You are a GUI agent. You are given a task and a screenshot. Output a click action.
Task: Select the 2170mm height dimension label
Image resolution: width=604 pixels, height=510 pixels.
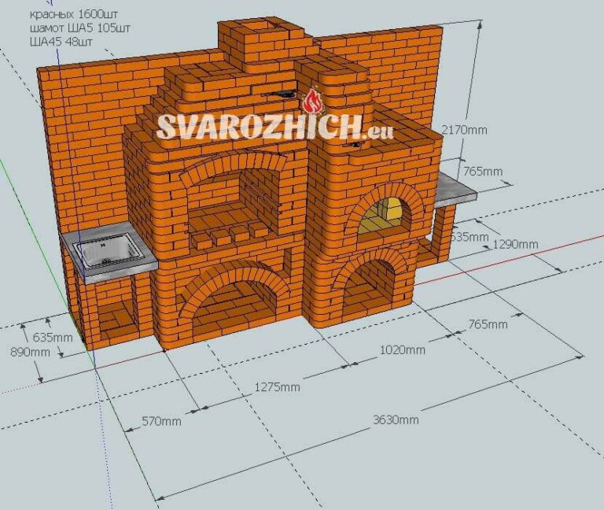tap(465, 130)
